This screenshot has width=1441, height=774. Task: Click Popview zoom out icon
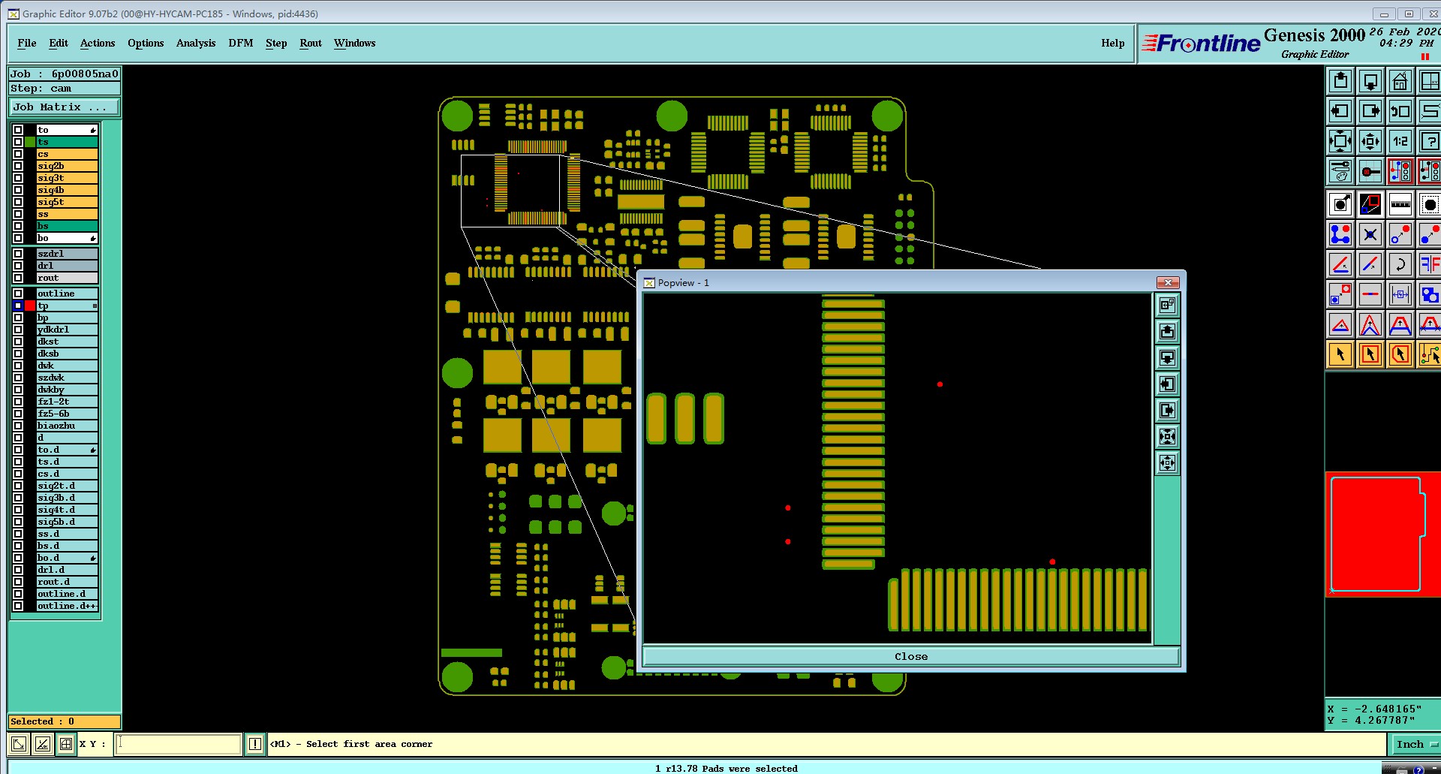point(1167,462)
